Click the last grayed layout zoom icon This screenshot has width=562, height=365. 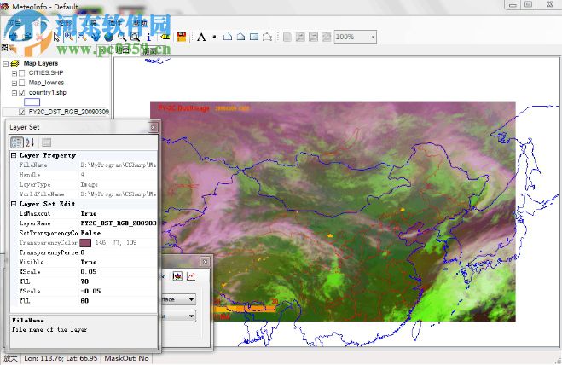coord(327,37)
